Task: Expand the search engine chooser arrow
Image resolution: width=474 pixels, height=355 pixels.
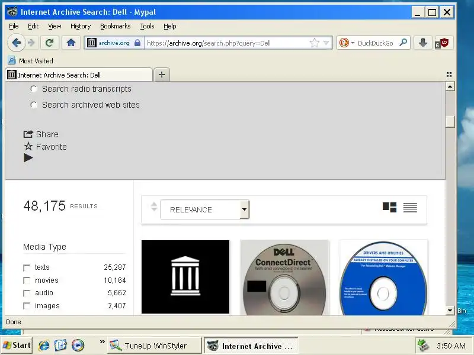Action: click(x=353, y=43)
